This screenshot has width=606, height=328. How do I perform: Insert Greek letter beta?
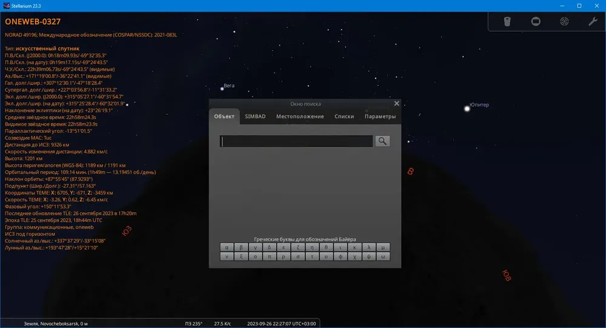tap(241, 247)
